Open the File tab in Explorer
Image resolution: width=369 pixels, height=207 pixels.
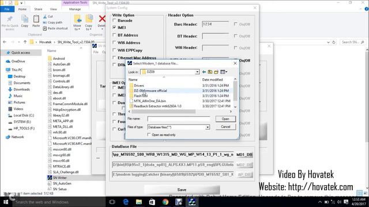[7, 9]
